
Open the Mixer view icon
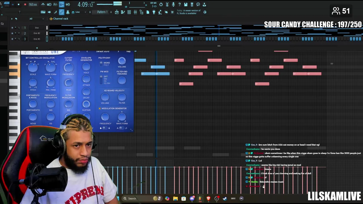(135, 12)
